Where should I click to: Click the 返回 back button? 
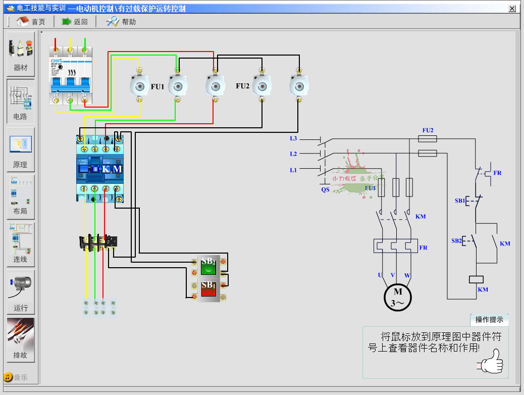tap(75, 22)
